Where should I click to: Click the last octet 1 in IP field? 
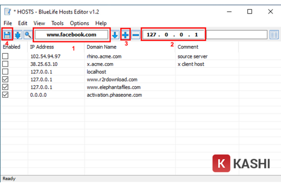196,35
